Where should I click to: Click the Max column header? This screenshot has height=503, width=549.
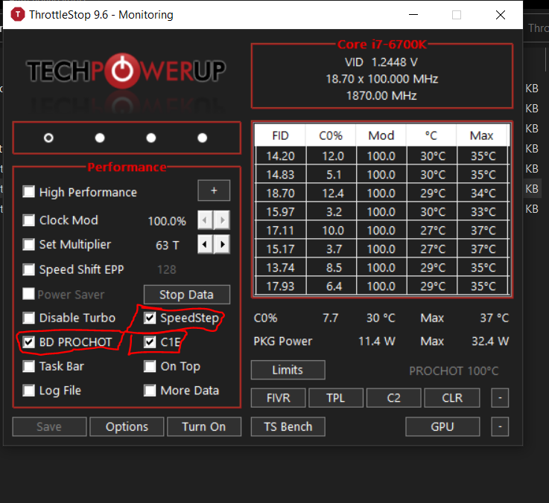(482, 135)
